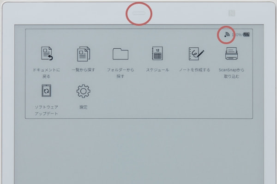Tap the battery status icon

(246, 34)
